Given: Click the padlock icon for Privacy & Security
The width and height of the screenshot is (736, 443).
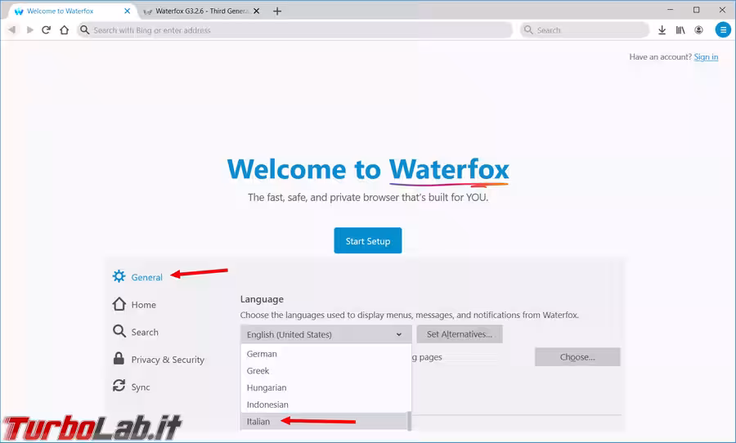Looking at the screenshot, I should (119, 359).
